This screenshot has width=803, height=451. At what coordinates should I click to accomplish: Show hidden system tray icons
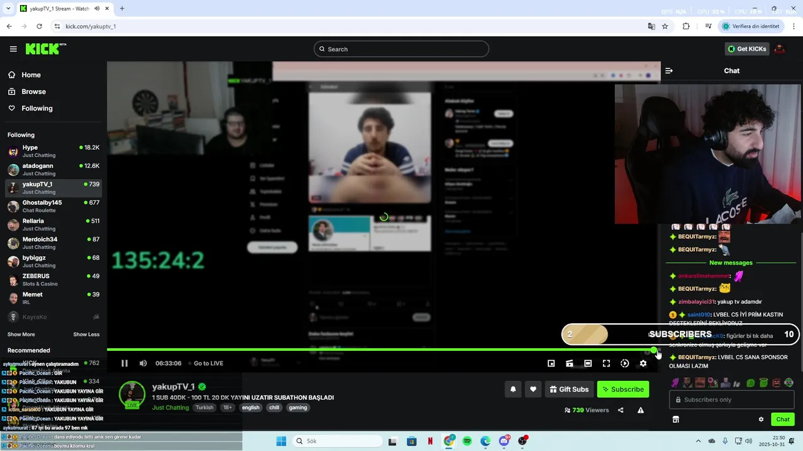click(698, 441)
